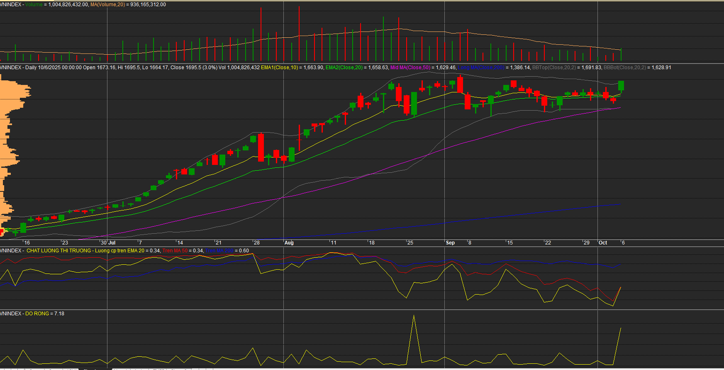Select the latest green candle on Oct 6
The image size is (724, 370).
(x=621, y=86)
